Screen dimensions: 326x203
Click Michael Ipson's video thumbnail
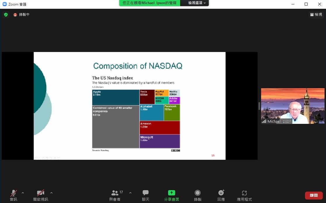[x=293, y=106]
